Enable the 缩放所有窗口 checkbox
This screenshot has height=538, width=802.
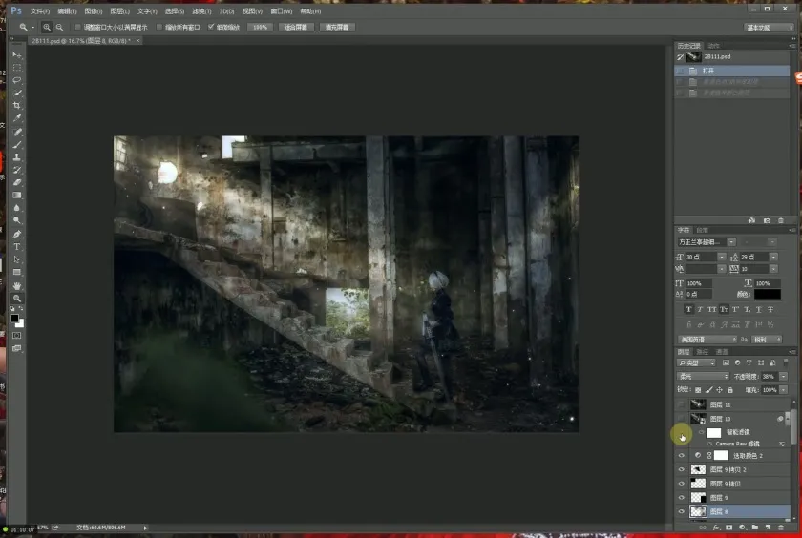click(x=159, y=28)
